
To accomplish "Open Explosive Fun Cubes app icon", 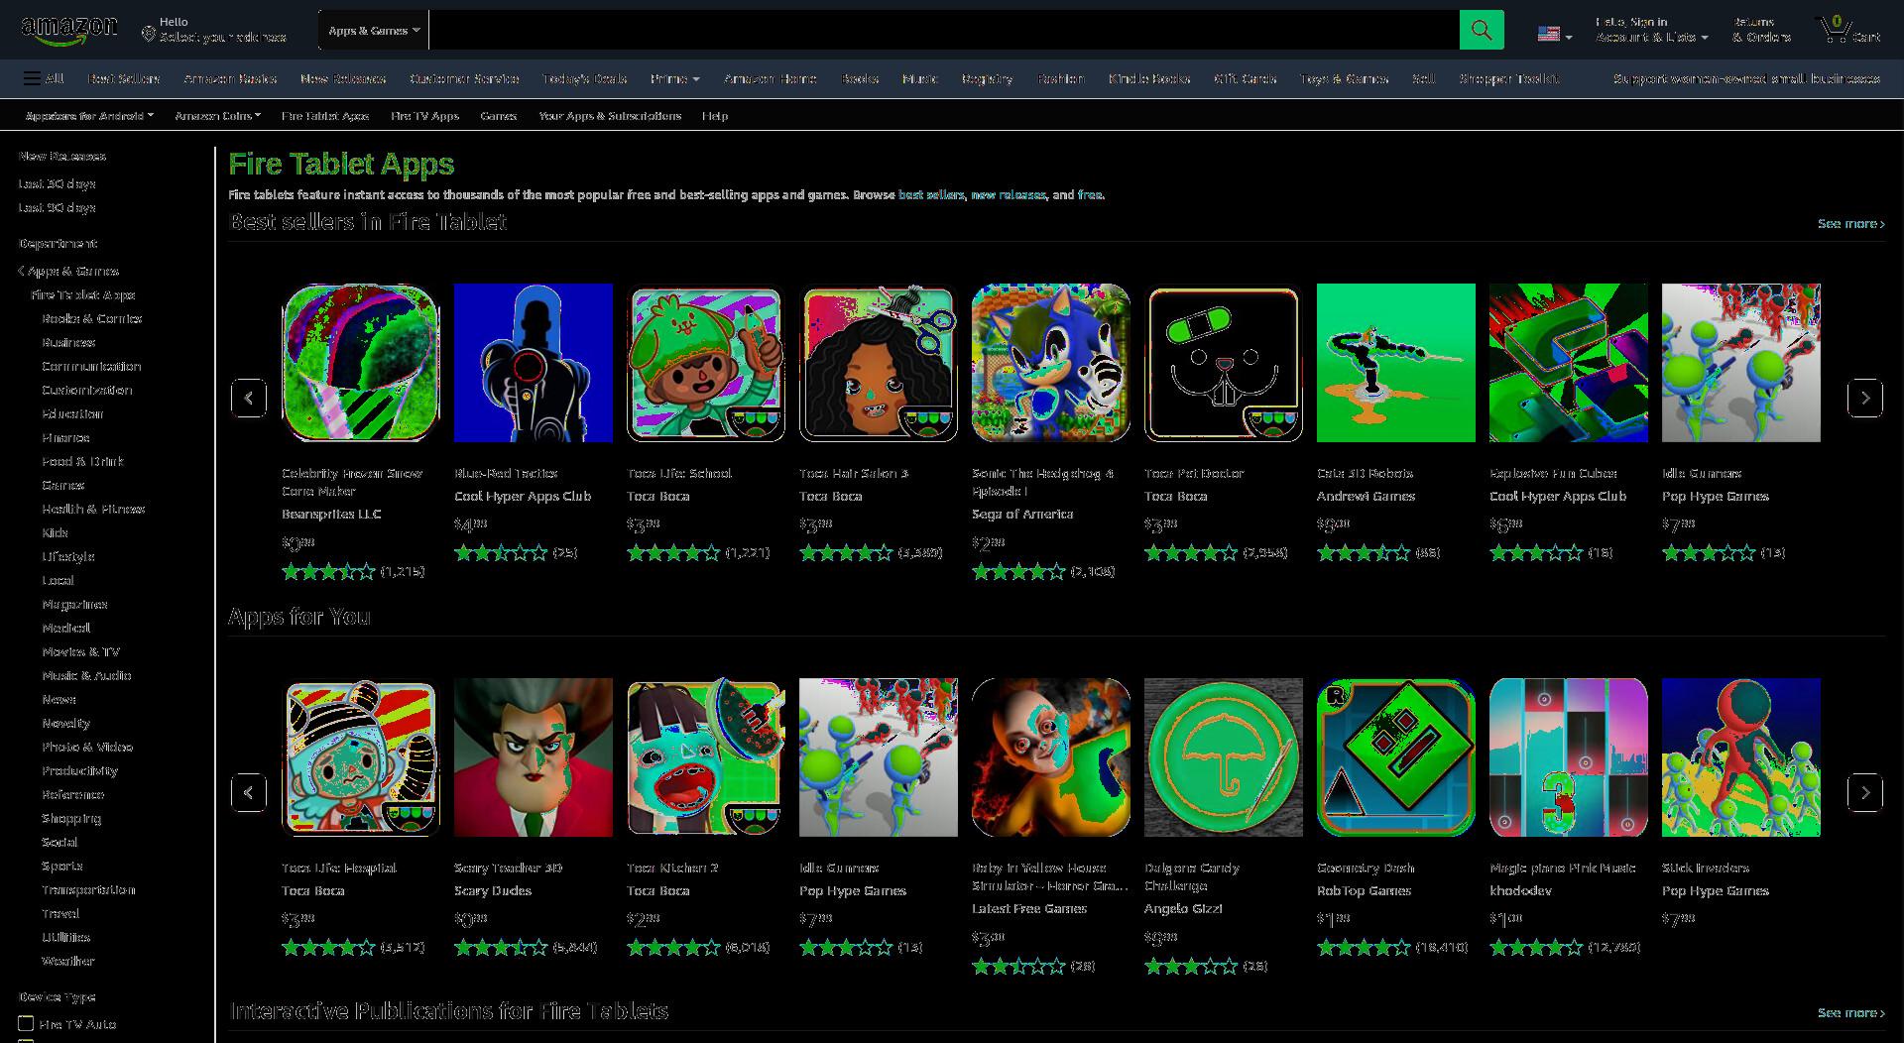I will (x=1568, y=363).
